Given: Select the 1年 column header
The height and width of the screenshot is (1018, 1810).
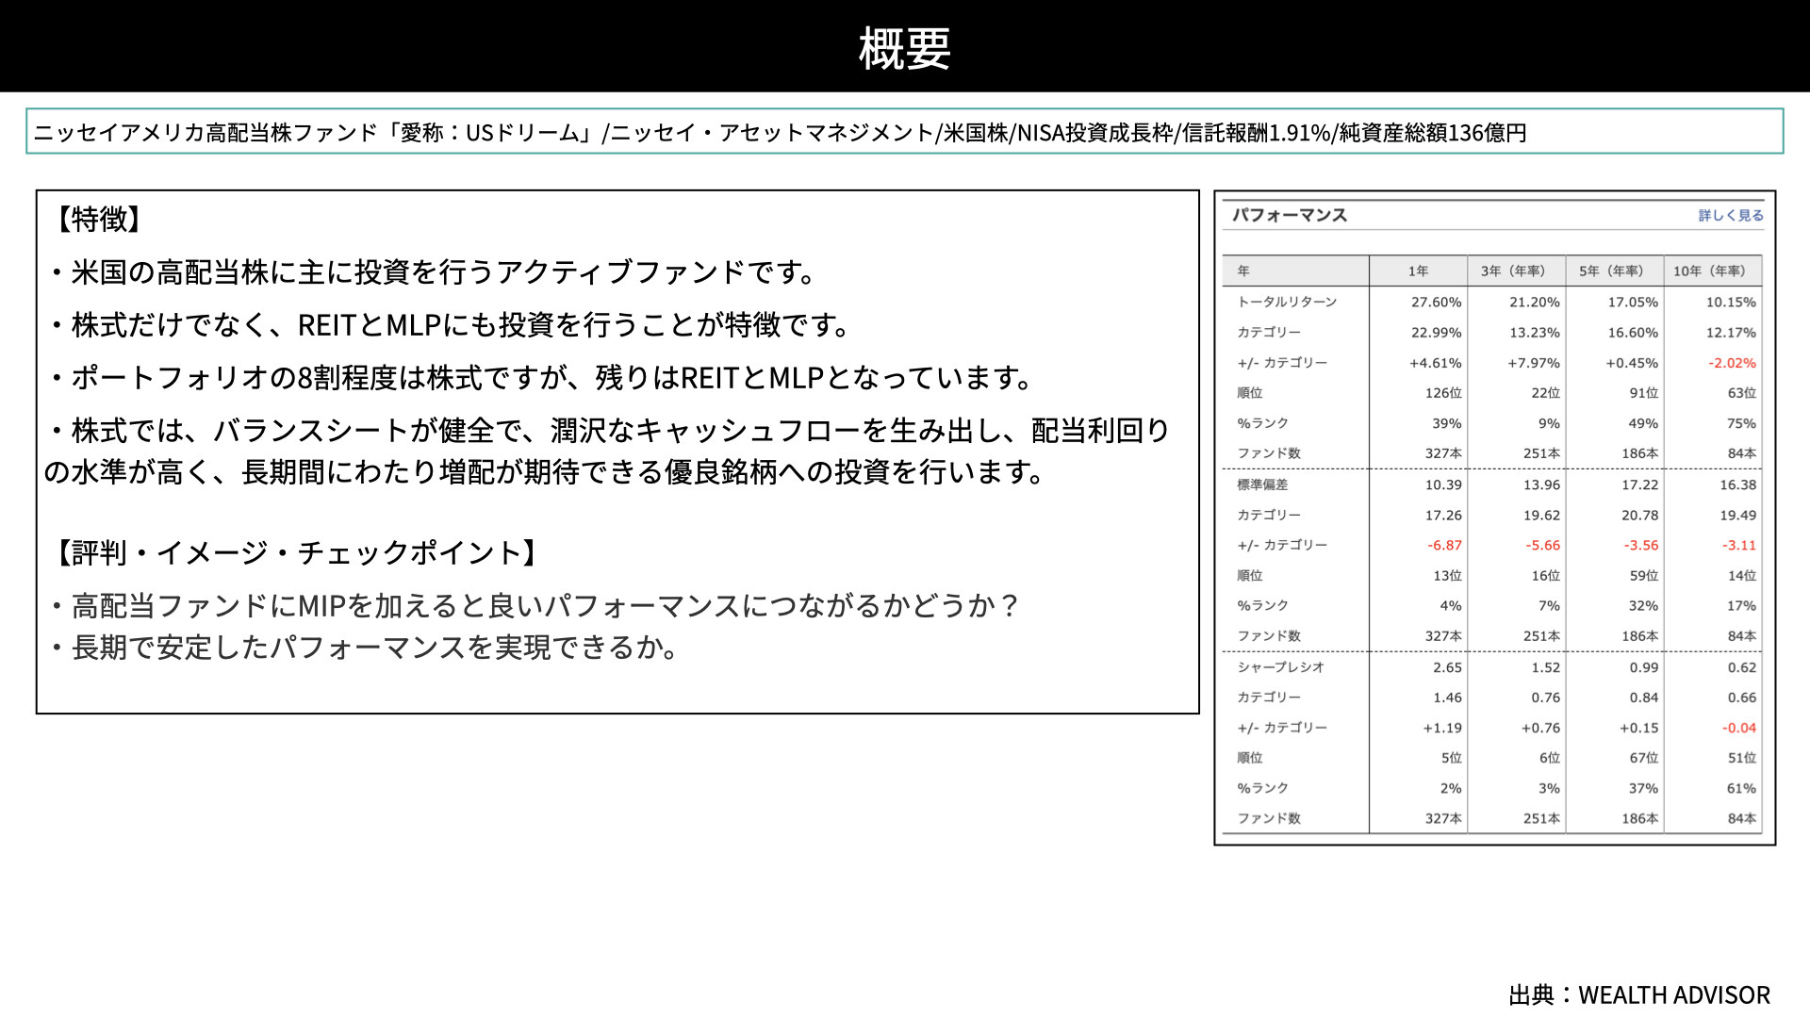Looking at the screenshot, I should (x=1418, y=271).
